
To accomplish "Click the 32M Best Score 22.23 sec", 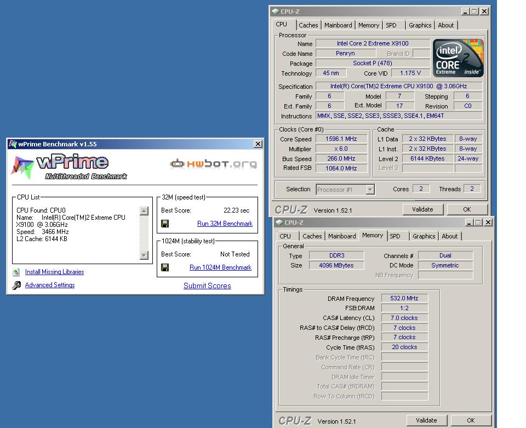I will (237, 210).
